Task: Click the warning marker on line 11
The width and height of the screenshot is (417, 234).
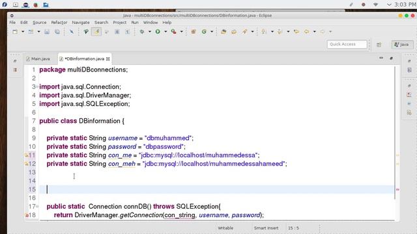Action: pos(26,155)
